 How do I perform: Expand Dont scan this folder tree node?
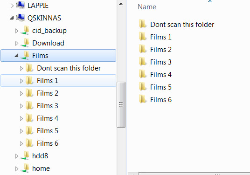point(21,68)
